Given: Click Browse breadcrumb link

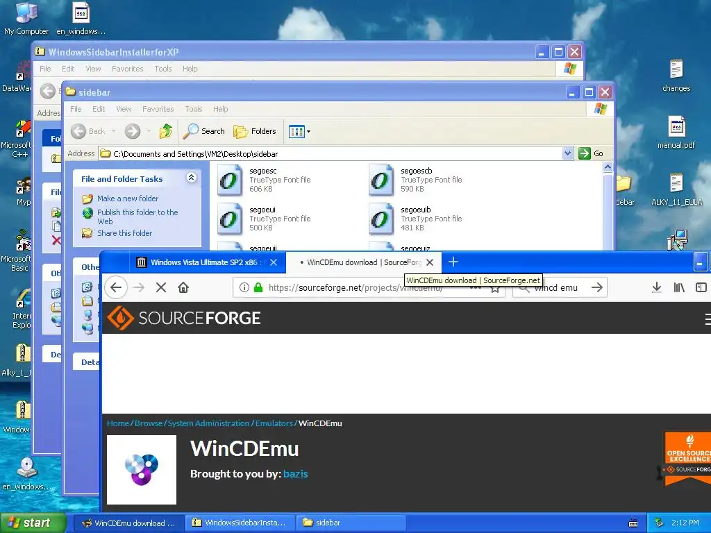Looking at the screenshot, I should point(149,423).
